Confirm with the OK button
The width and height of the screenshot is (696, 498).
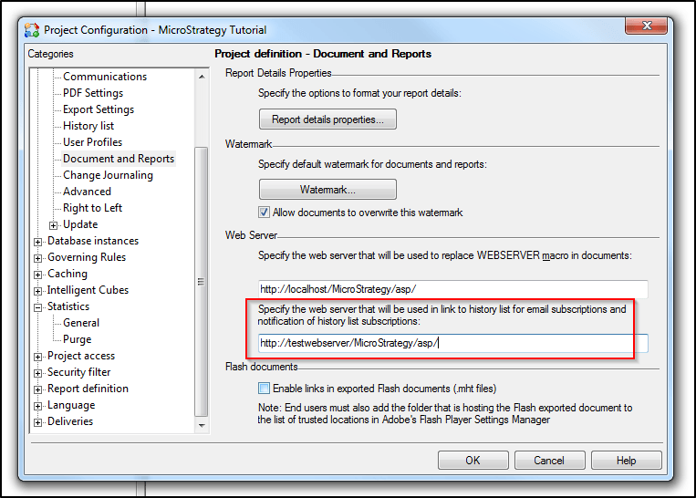[473, 461]
